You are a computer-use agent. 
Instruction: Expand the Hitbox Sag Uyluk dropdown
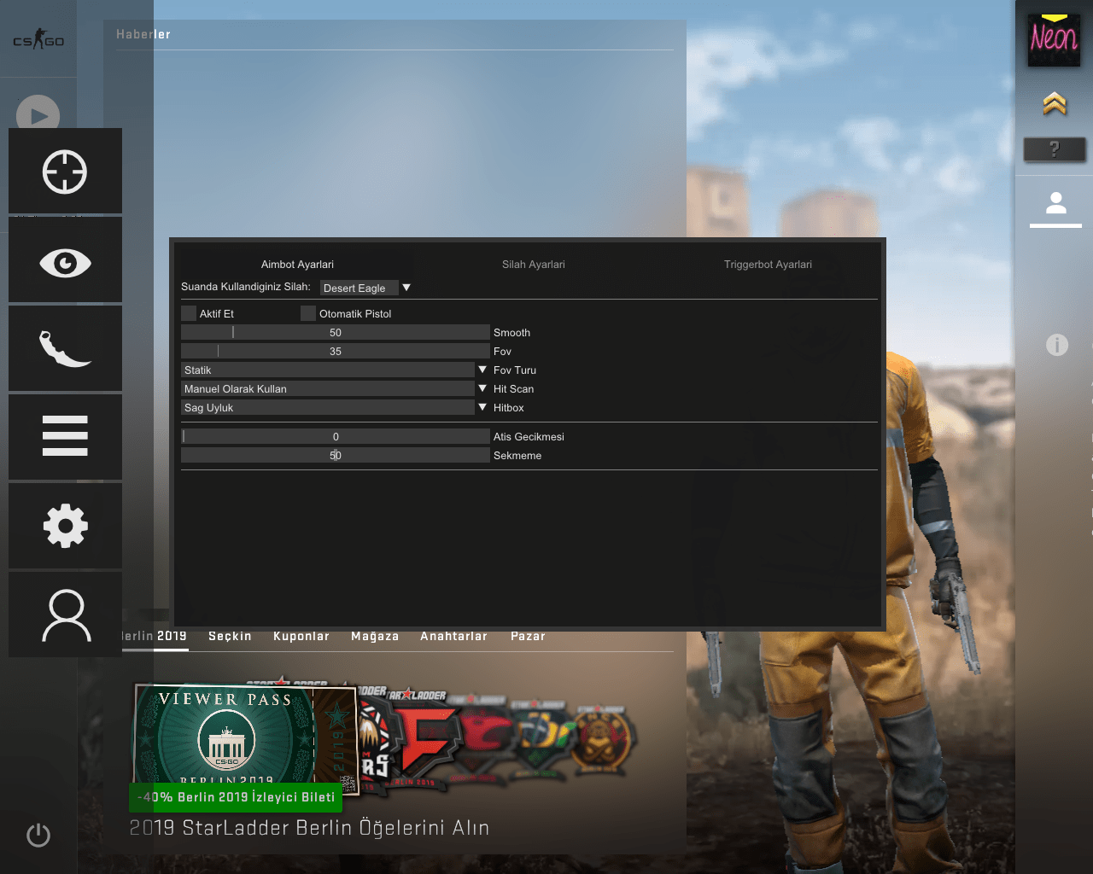[x=334, y=407]
